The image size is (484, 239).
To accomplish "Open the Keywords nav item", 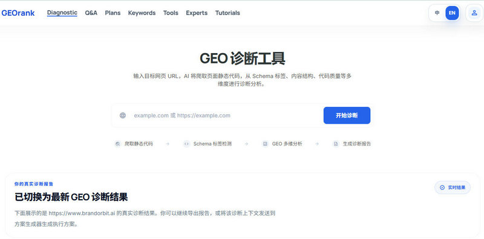I will (x=142, y=13).
